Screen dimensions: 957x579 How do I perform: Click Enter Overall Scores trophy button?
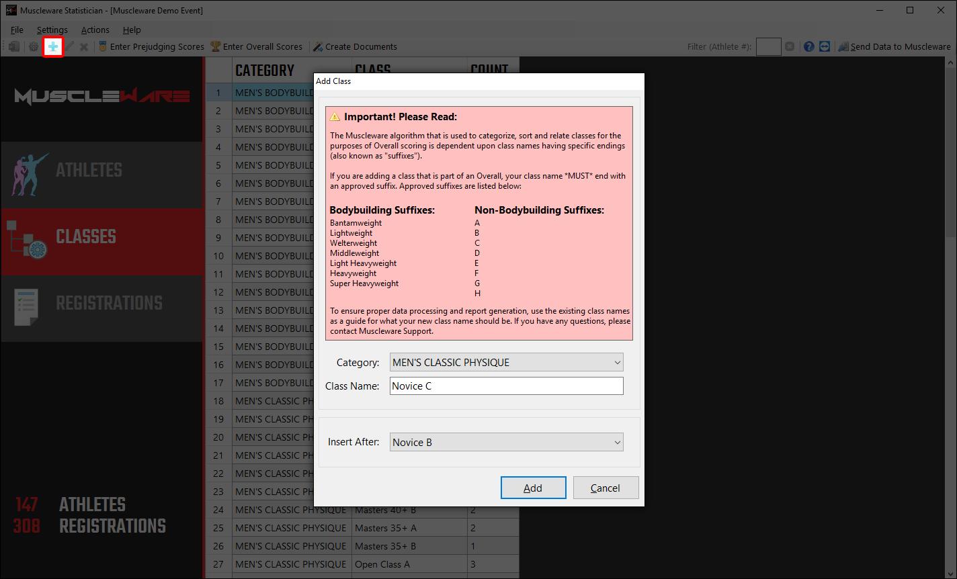tap(257, 47)
